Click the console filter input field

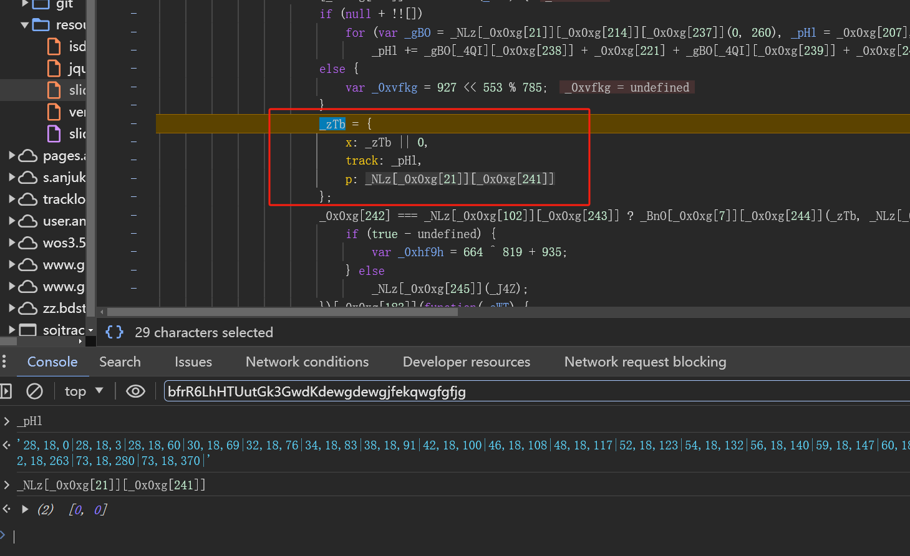coord(536,391)
